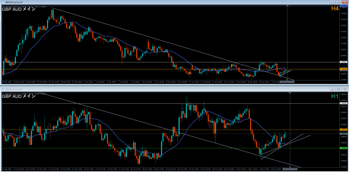Close the GBPAUD H4 chart window
This screenshot has width=349, height=172.
coord(345,2)
